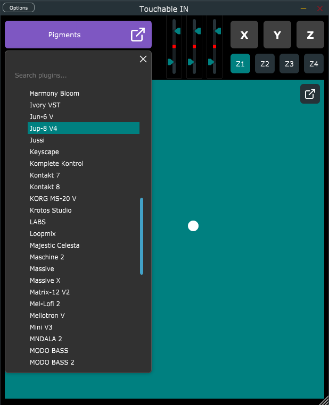Open the Pigments plugin window via pop-out icon

coord(137,35)
